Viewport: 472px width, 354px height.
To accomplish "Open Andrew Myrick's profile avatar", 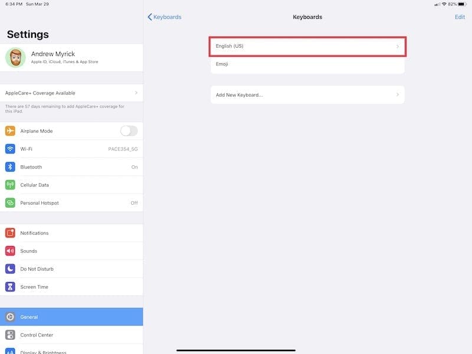I will (16, 57).
